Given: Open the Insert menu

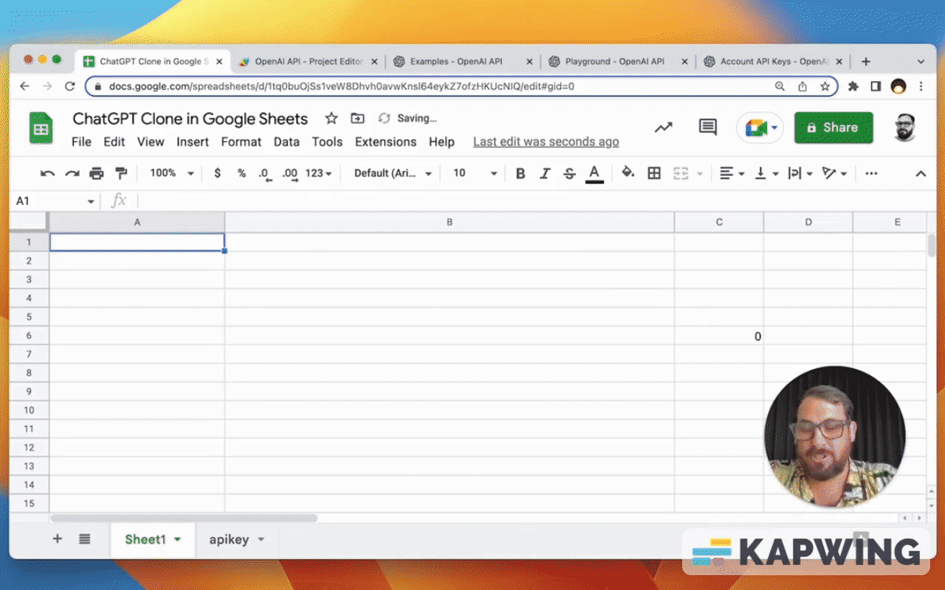Looking at the screenshot, I should (193, 142).
